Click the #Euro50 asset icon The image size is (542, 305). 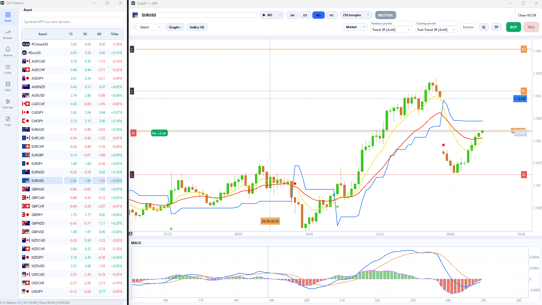pos(24,53)
